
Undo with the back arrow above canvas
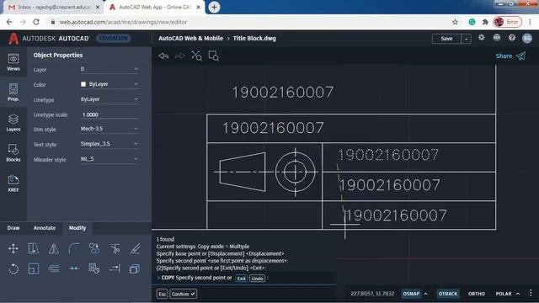tap(163, 56)
